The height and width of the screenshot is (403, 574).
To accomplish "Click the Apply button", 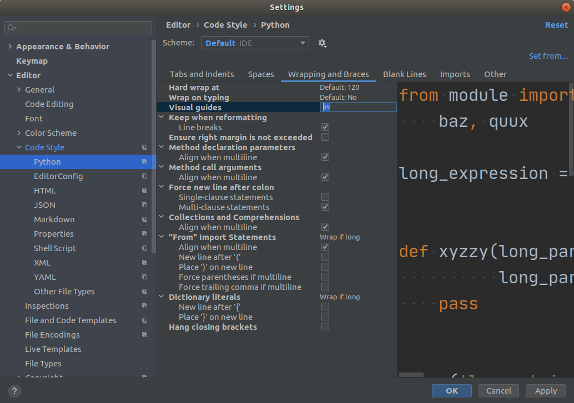I will 545,390.
